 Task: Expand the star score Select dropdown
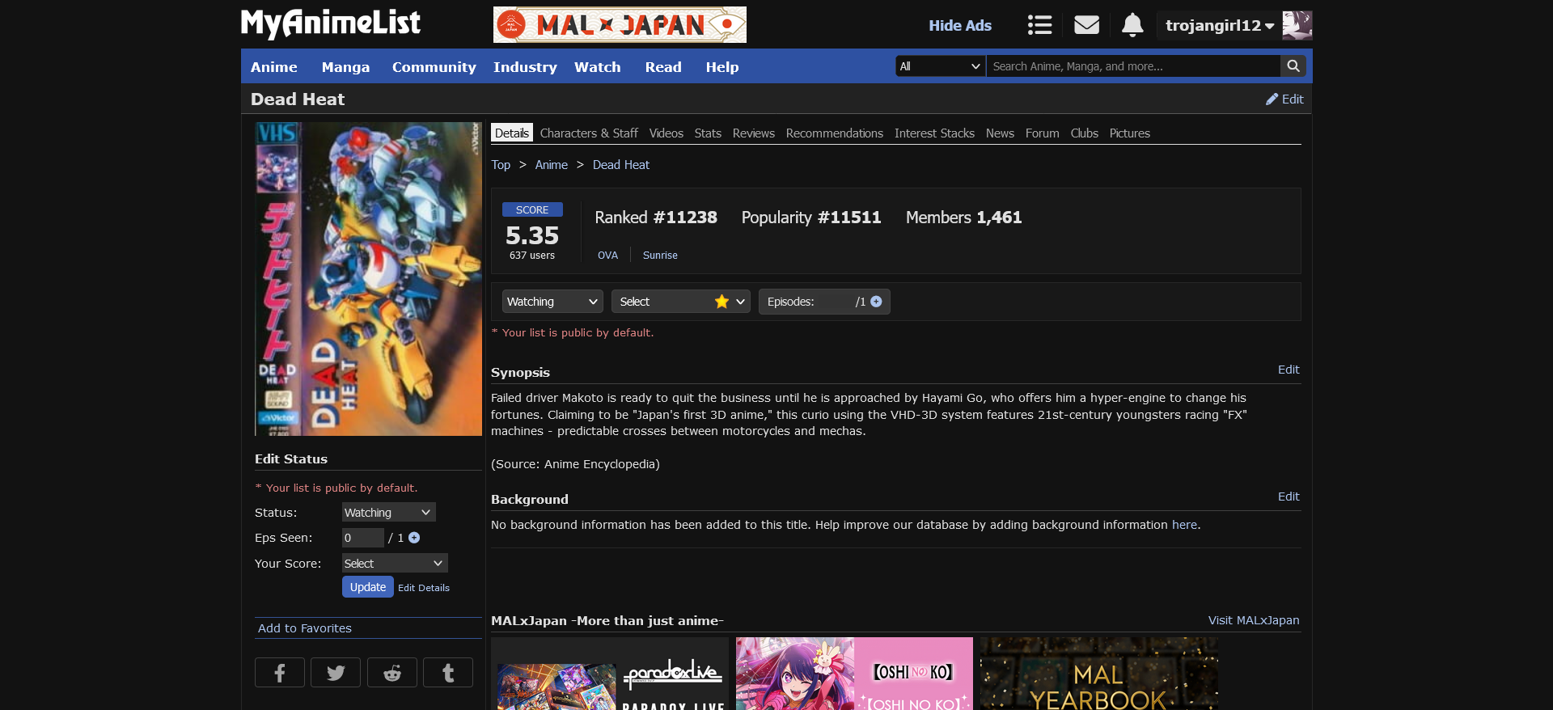tap(680, 302)
